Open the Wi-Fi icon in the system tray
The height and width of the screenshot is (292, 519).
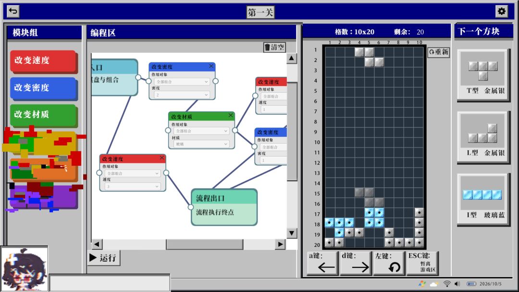447,284
